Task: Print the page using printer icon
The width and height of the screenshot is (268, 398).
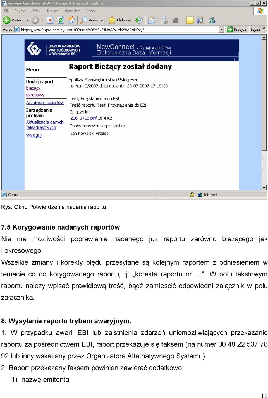Action: tap(165, 20)
